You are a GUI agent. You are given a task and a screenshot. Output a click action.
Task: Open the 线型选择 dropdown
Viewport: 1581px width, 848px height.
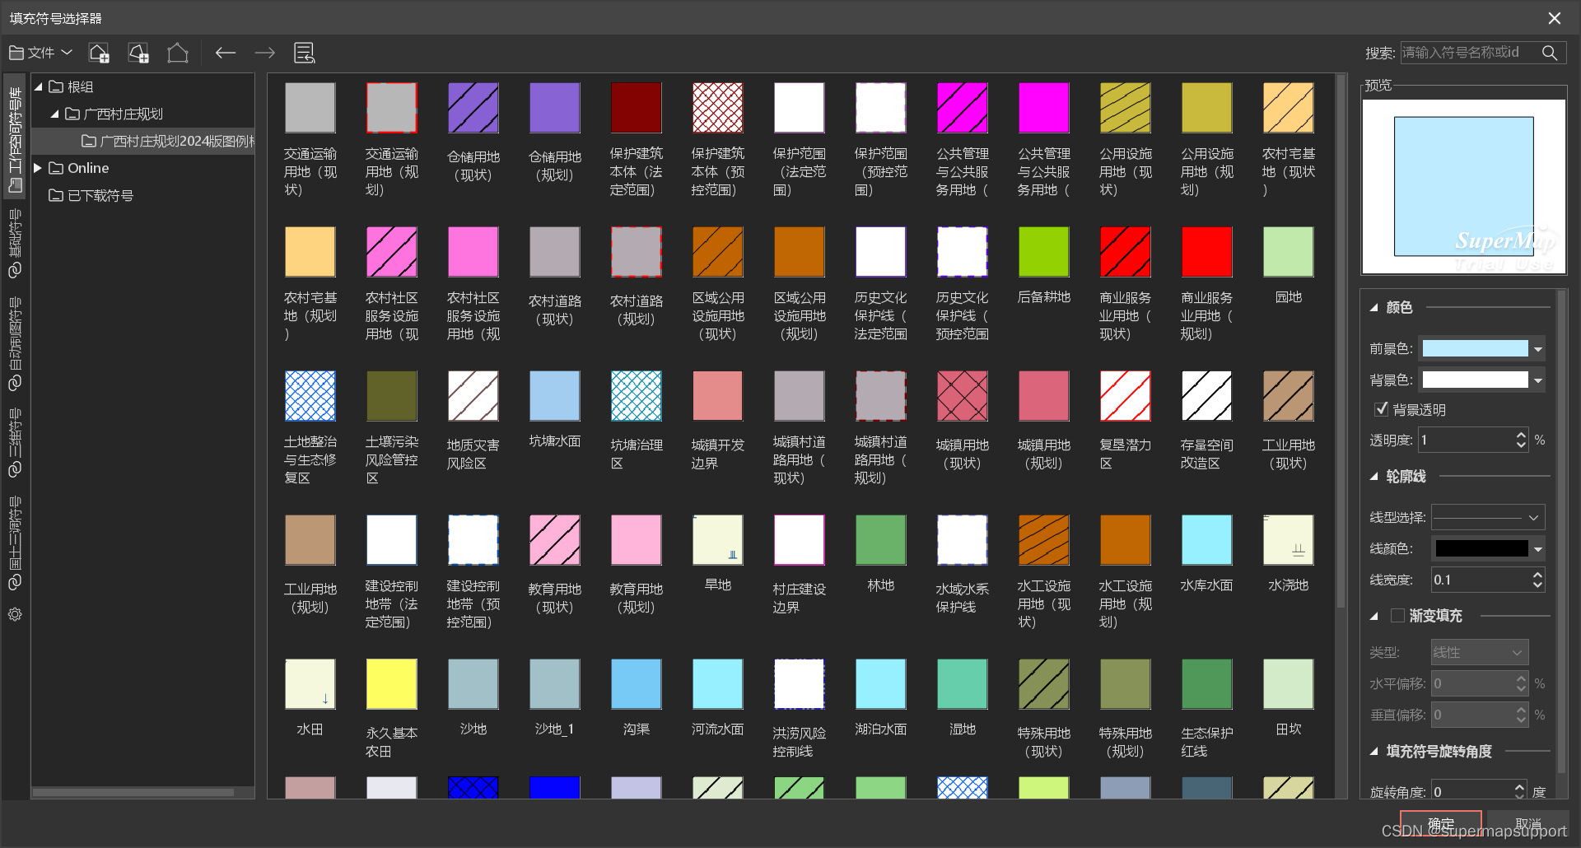[1488, 518]
